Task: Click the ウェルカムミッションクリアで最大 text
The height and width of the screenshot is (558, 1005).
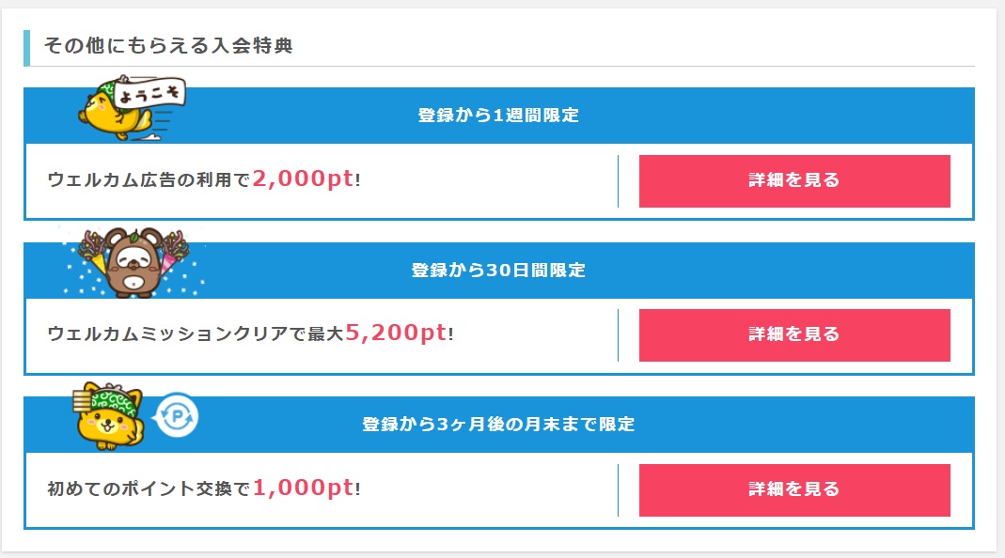Action: [196, 334]
